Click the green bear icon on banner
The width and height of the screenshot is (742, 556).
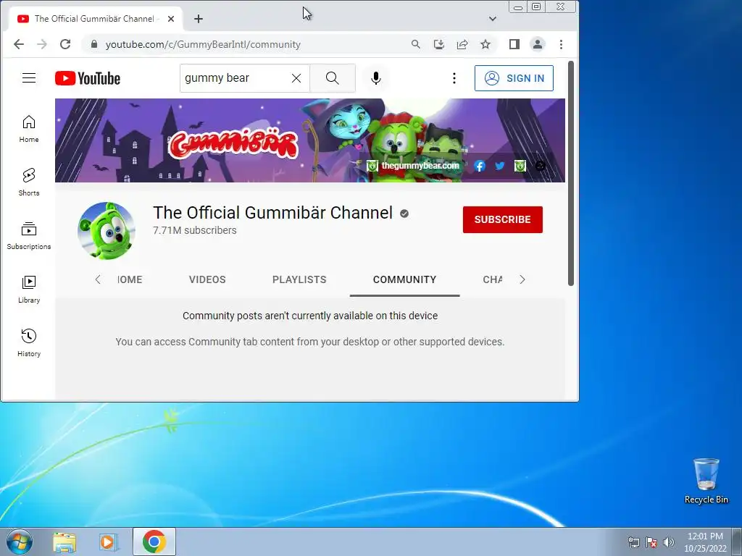[520, 166]
